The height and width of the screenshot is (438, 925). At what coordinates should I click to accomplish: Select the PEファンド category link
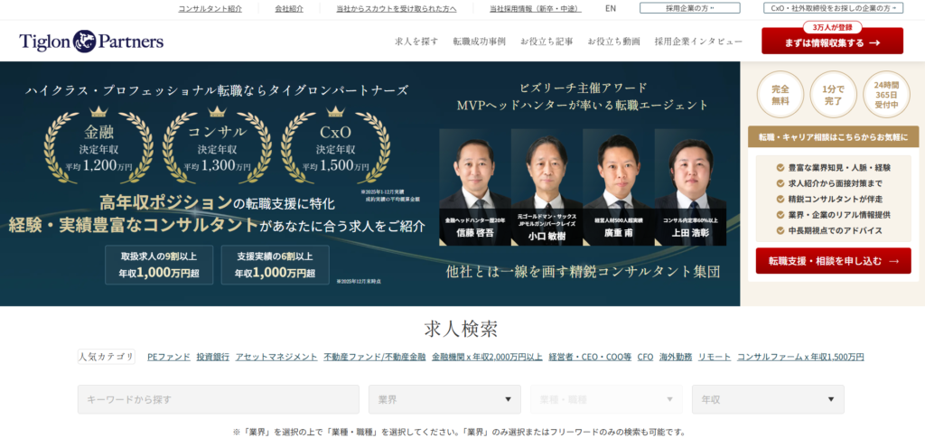click(168, 357)
